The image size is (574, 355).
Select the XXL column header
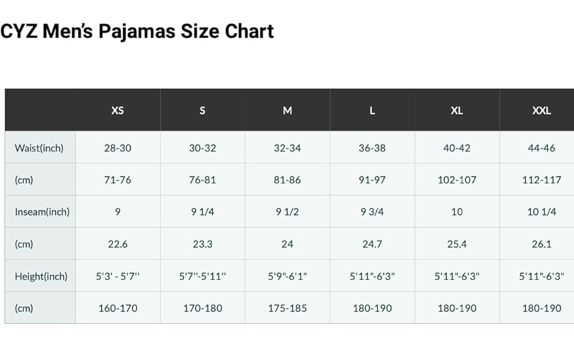(541, 111)
